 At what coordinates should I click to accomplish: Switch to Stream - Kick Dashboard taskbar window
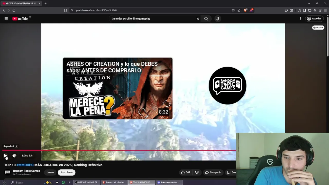[x=114, y=182]
